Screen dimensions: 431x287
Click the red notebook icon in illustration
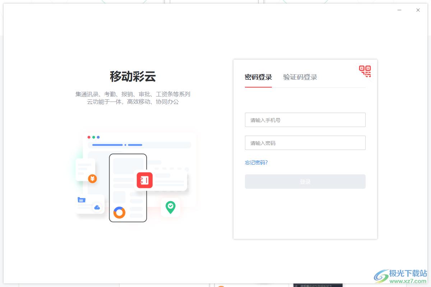tap(145, 180)
